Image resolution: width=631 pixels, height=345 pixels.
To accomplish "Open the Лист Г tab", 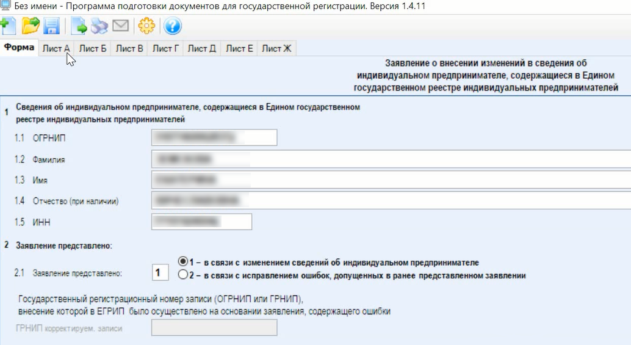I will 165,48.
